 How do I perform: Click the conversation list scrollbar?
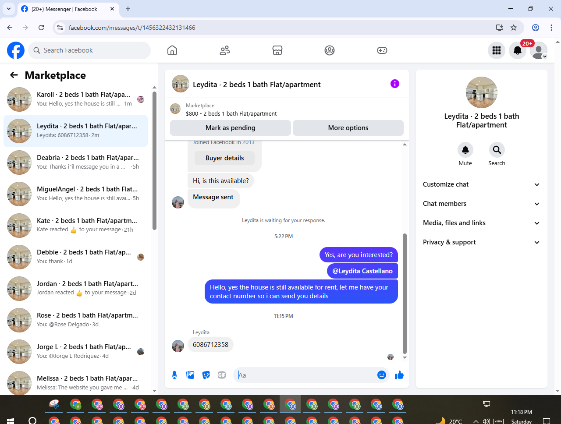coord(154,160)
